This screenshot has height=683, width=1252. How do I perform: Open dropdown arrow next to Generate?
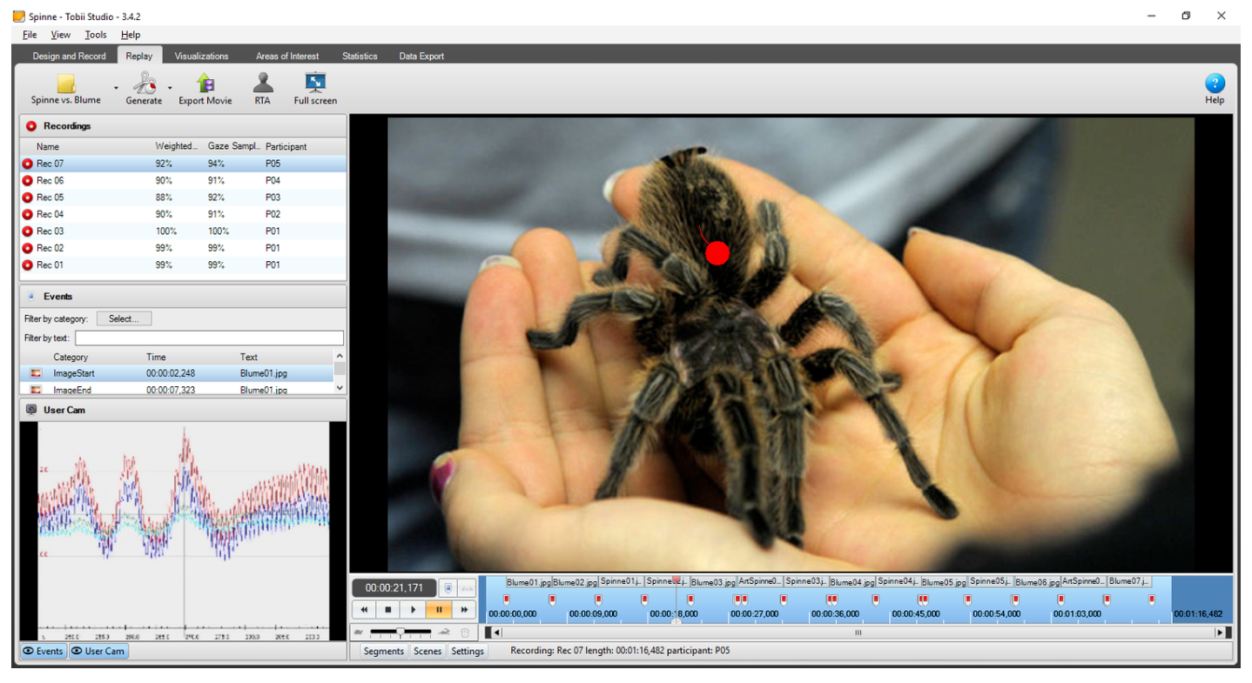point(170,87)
